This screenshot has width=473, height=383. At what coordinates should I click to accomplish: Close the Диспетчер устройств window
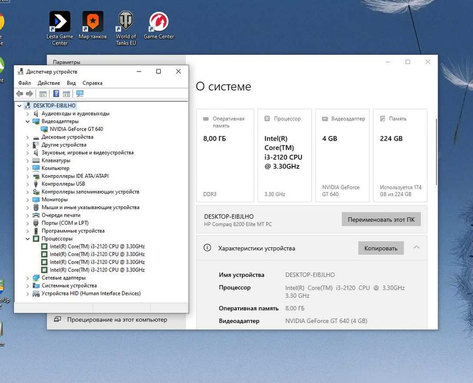pyautogui.click(x=178, y=72)
